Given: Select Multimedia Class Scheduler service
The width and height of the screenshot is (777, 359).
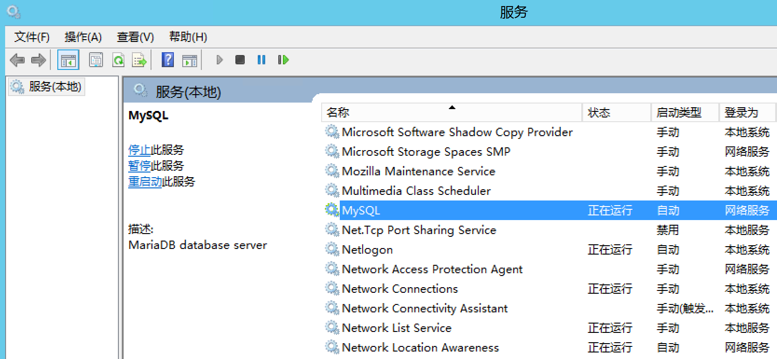Looking at the screenshot, I should tap(416, 191).
